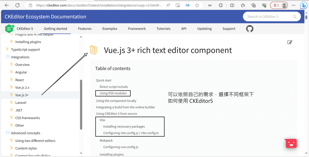Open the collections icon
This screenshot has height=157, width=309.
(x=253, y=5)
